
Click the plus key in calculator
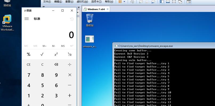[70, 95]
